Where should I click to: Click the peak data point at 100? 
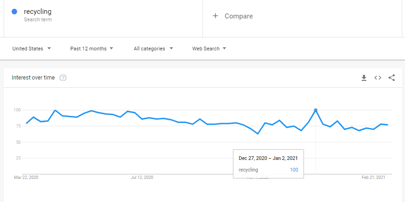[316, 110]
